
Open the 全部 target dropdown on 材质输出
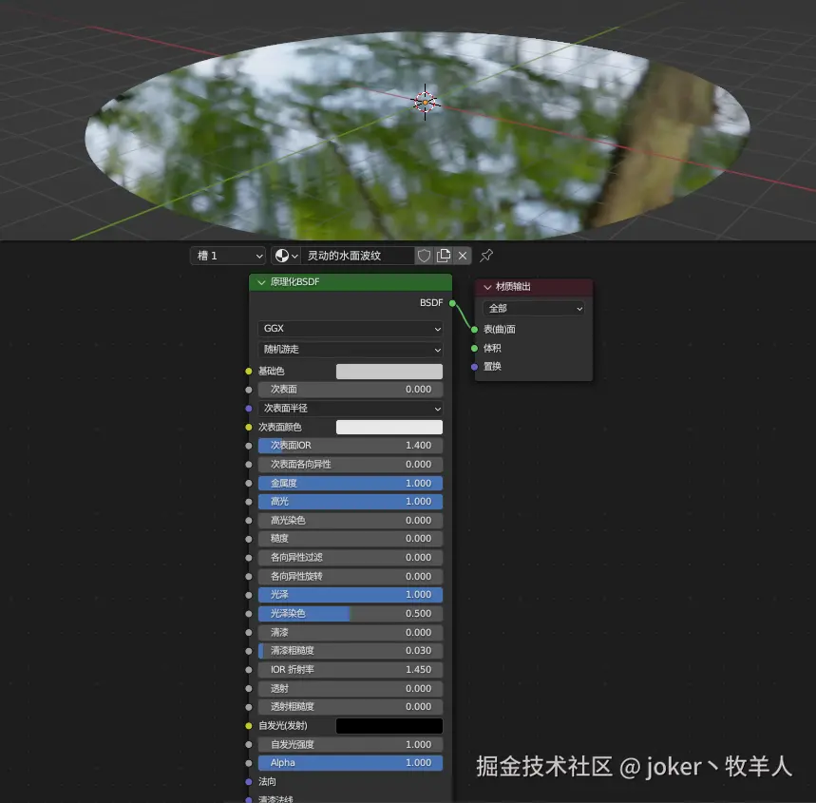(x=534, y=308)
